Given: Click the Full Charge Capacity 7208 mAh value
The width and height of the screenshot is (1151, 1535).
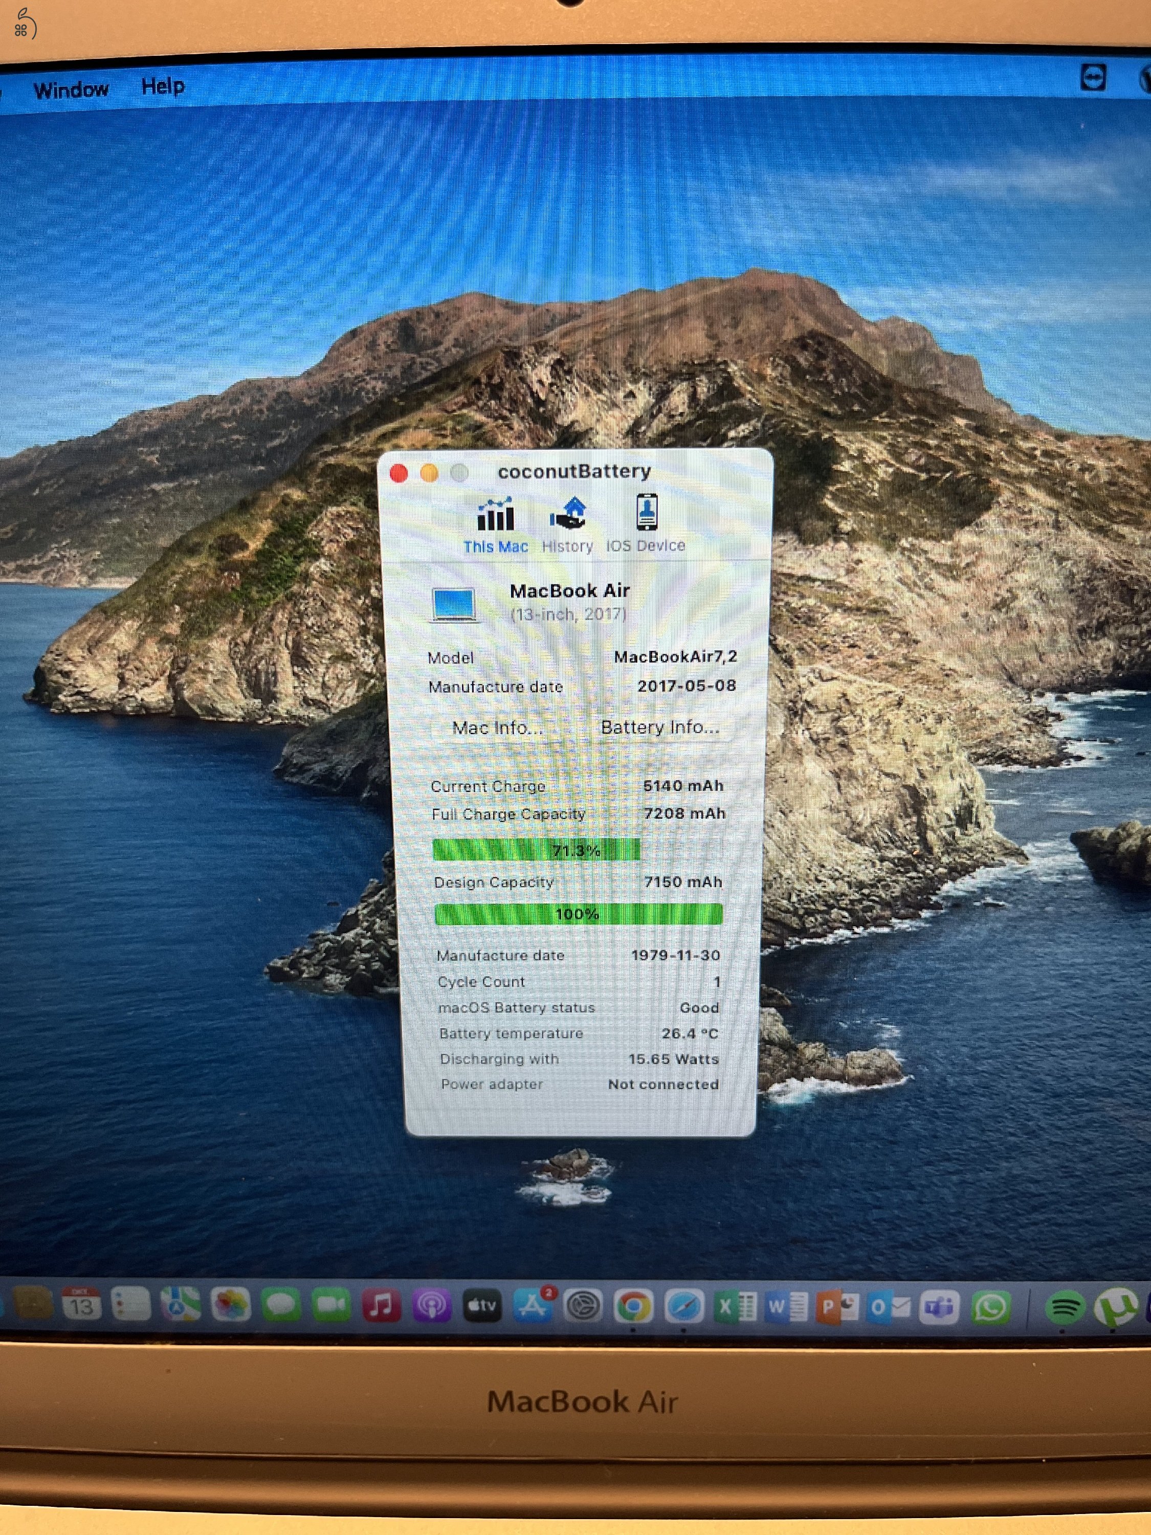Looking at the screenshot, I should click(x=685, y=814).
